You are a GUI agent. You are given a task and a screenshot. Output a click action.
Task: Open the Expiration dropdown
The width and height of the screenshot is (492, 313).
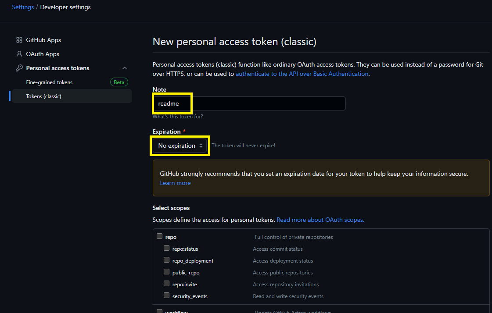click(180, 146)
